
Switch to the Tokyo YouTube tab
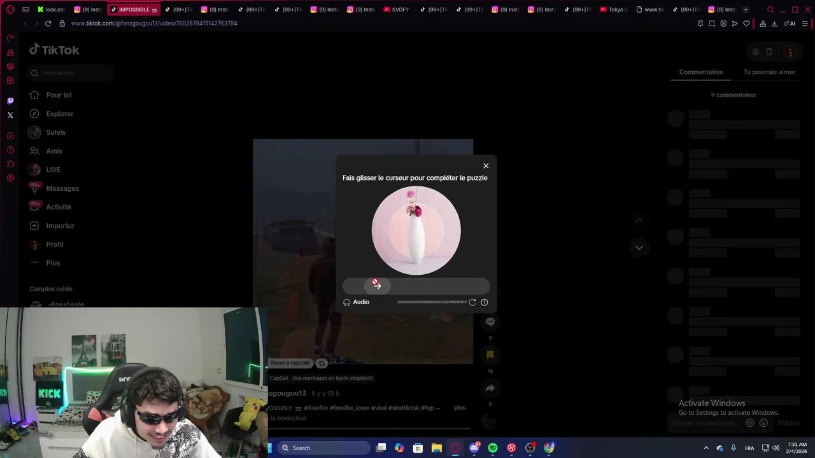pos(614,10)
